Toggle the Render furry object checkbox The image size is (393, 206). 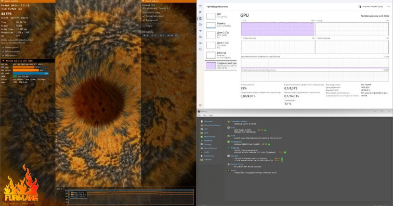pyautogui.click(x=144, y=16)
